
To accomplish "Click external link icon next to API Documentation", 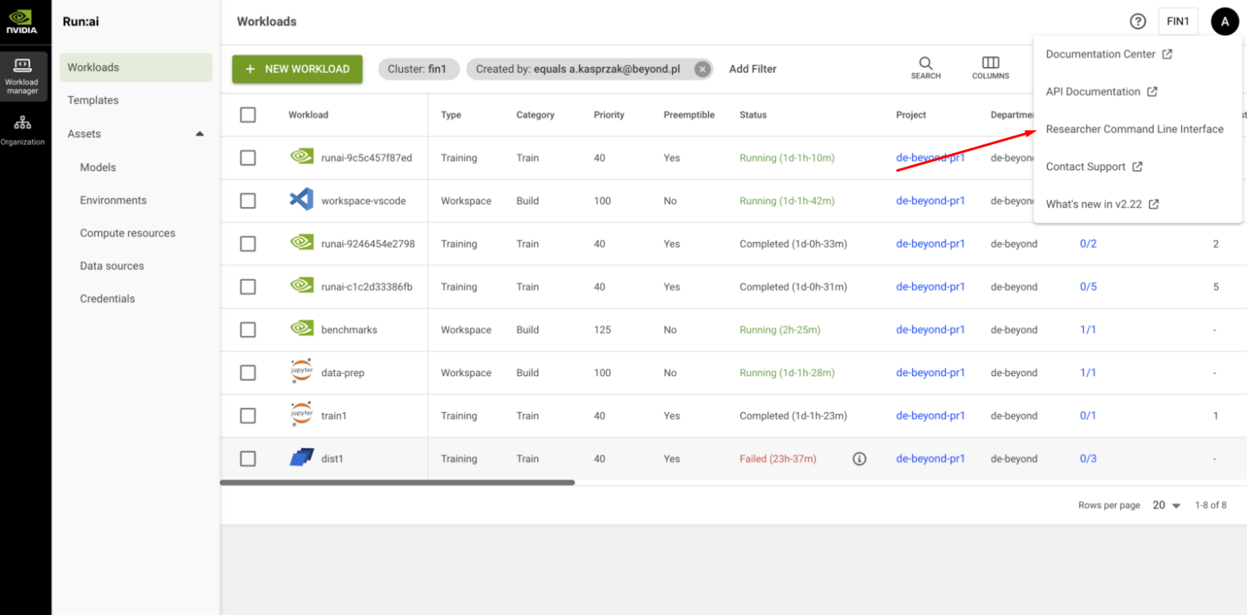I will 1152,91.
